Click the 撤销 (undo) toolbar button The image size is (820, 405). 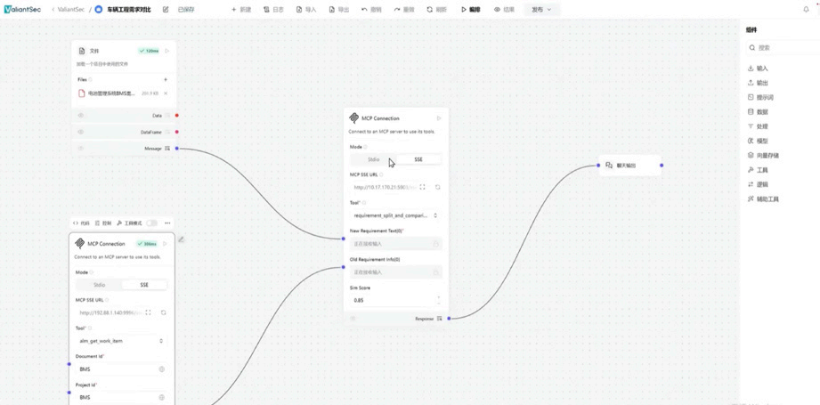[371, 10]
